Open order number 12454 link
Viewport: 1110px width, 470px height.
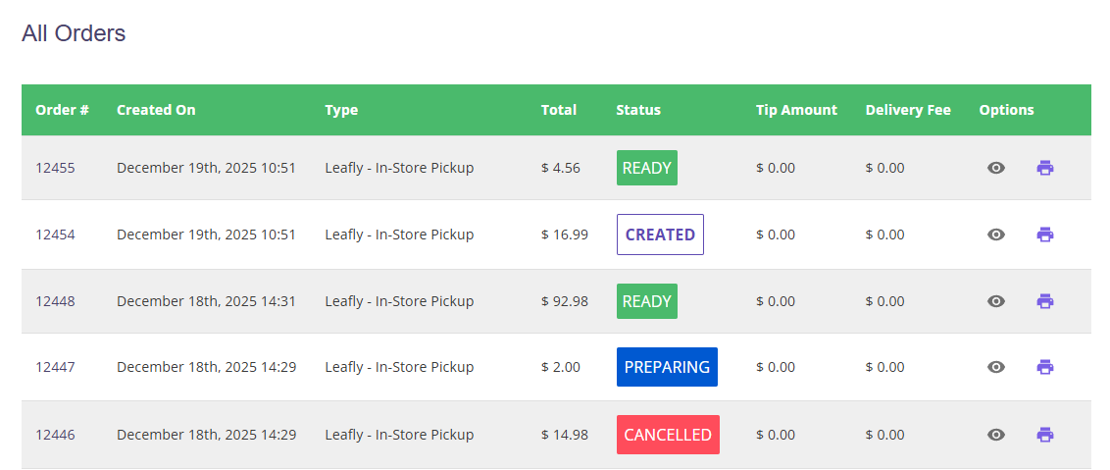(x=55, y=235)
